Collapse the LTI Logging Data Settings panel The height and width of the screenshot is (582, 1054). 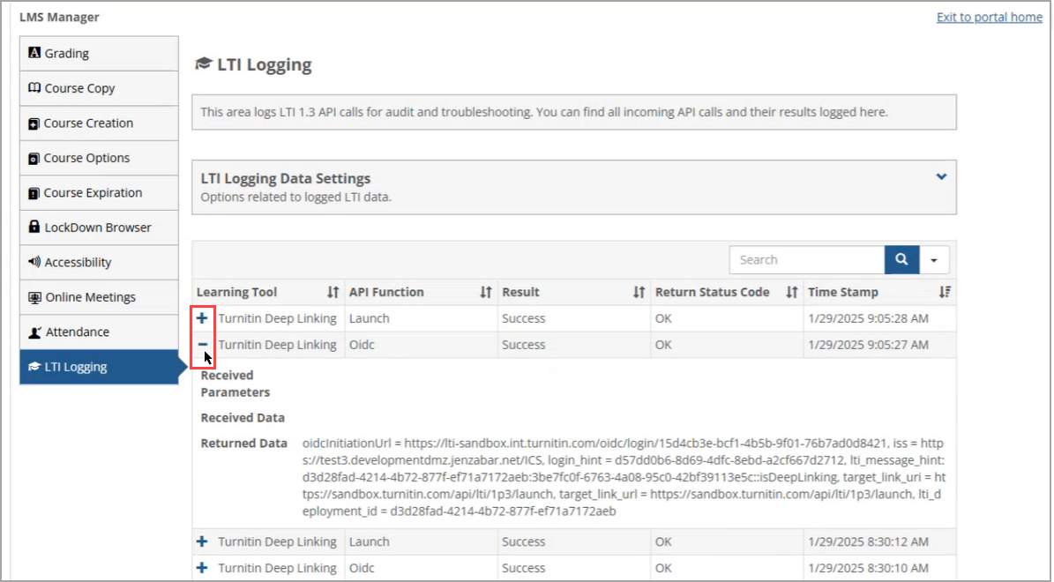(940, 175)
